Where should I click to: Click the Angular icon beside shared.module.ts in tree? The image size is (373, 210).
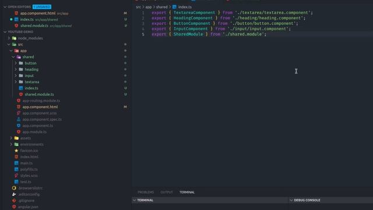point(21,94)
